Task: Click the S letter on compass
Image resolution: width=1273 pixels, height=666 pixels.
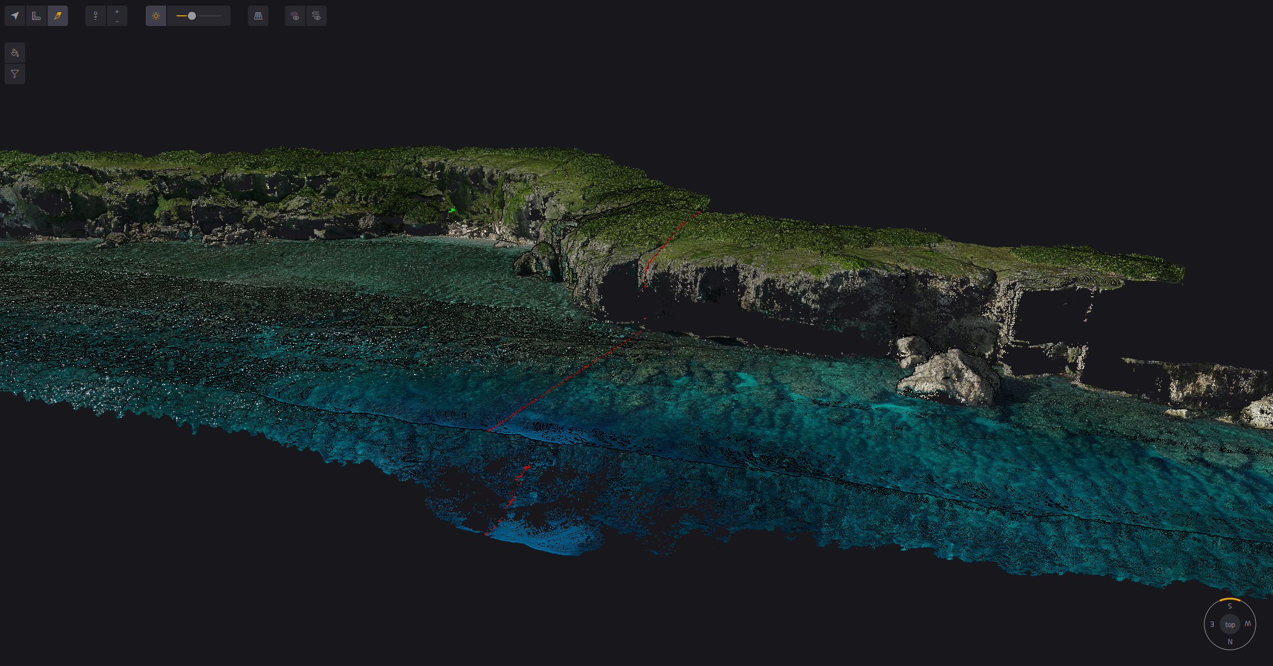Action: [1230, 606]
